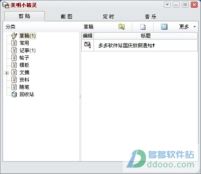Select the 常用 category

pyautogui.click(x=24, y=43)
